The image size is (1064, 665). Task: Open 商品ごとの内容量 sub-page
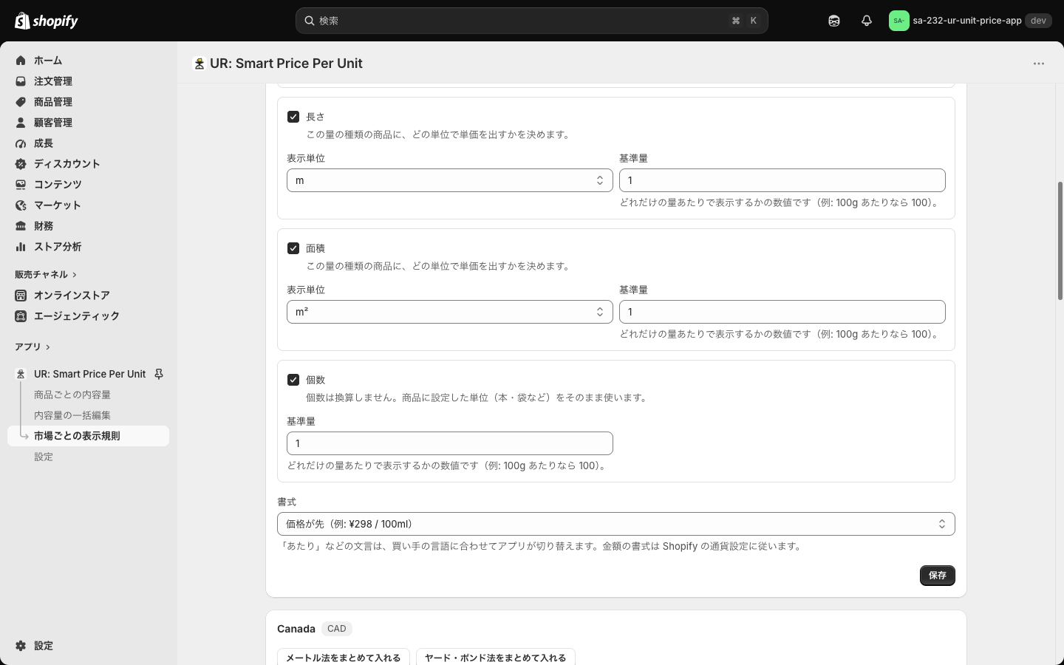tap(72, 395)
